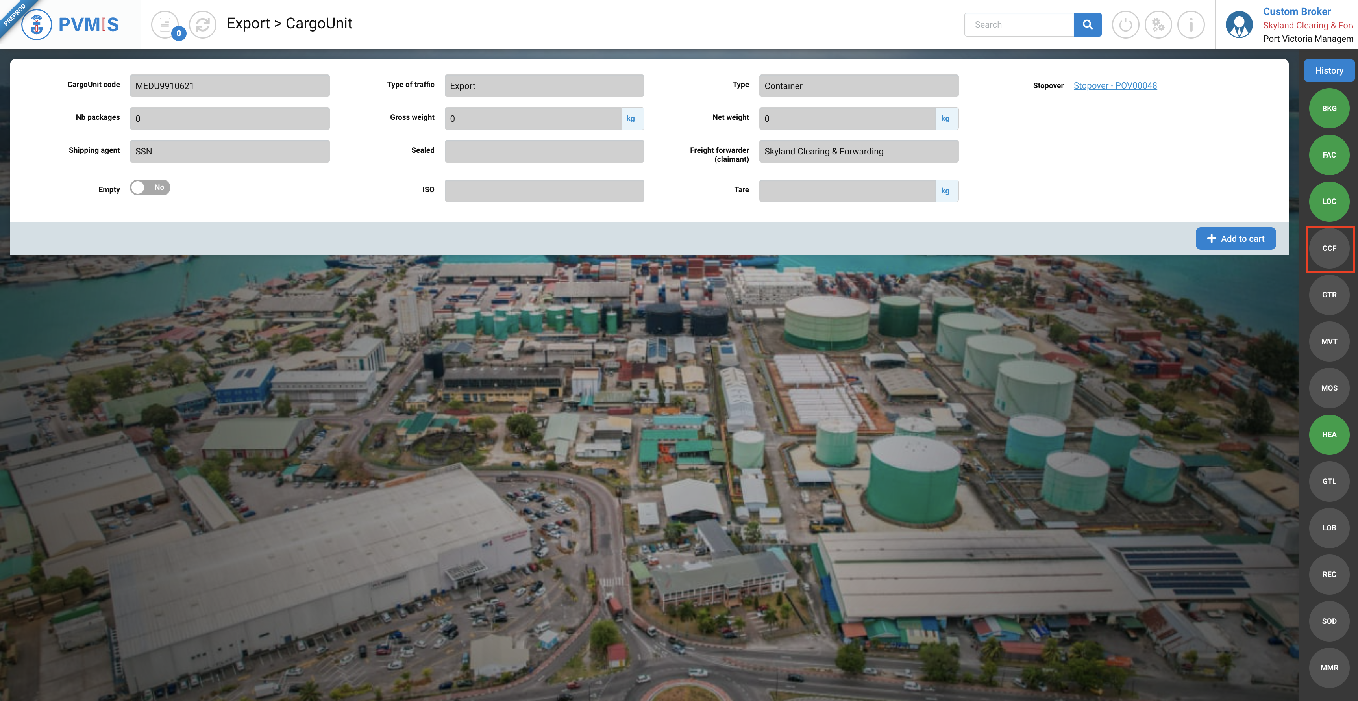Click inside the Search field

click(1019, 24)
